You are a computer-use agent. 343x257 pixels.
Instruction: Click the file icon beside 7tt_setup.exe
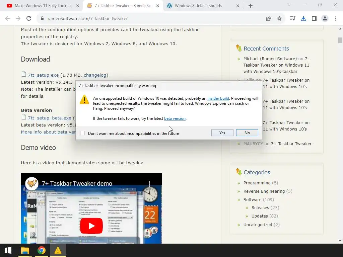click(x=24, y=74)
